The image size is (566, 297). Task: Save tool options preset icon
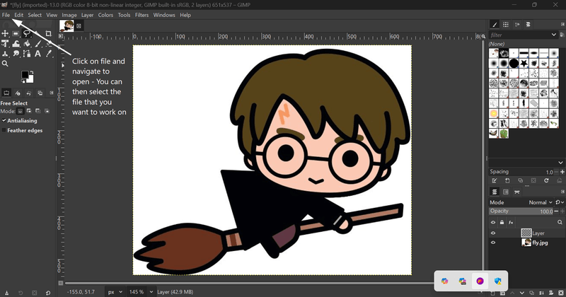(x=6, y=293)
